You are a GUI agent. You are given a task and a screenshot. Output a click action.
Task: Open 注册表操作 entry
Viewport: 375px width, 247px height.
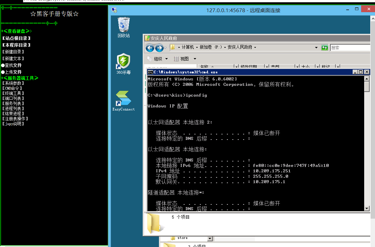click(15, 119)
